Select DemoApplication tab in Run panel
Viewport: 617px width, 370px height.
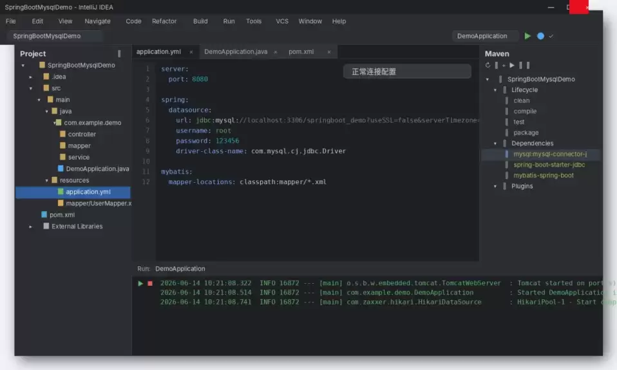pos(180,269)
